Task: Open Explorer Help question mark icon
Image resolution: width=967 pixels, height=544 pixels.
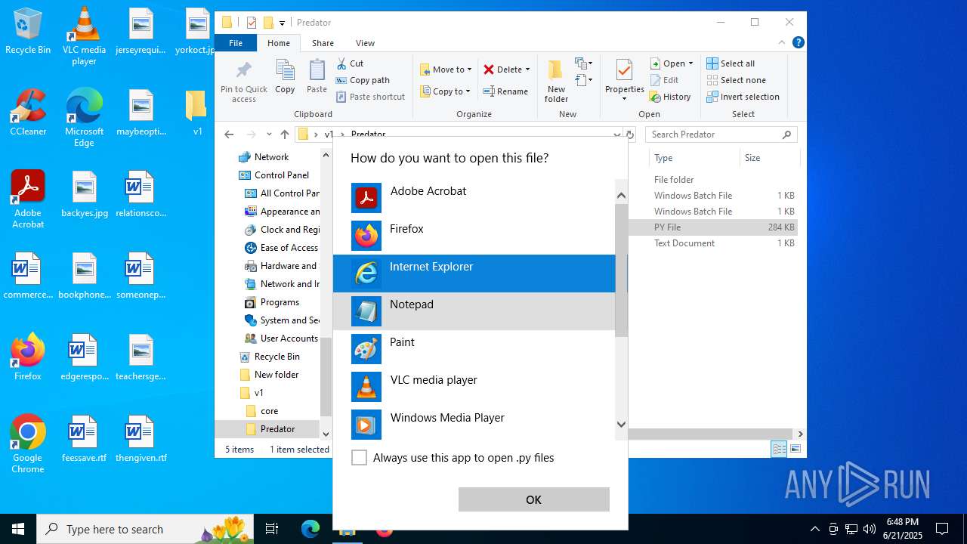Action: [798, 43]
